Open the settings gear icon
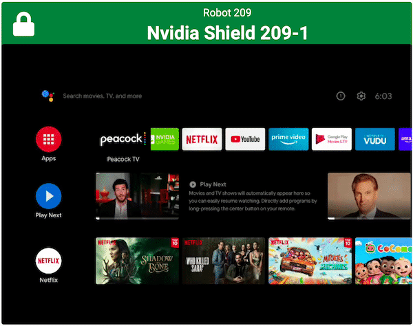413x326 pixels. (361, 96)
